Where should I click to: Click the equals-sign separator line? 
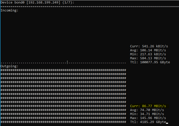(x=89, y=6)
